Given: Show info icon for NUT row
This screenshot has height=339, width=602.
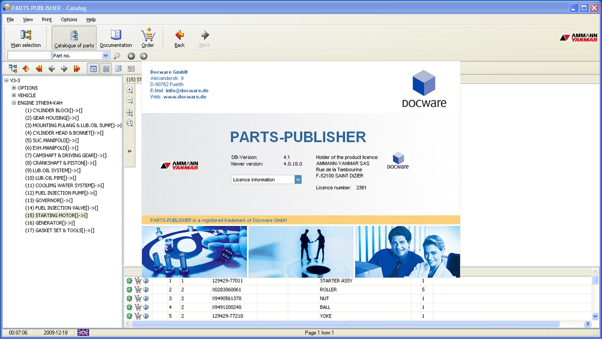Looking at the screenshot, I should [x=146, y=299].
